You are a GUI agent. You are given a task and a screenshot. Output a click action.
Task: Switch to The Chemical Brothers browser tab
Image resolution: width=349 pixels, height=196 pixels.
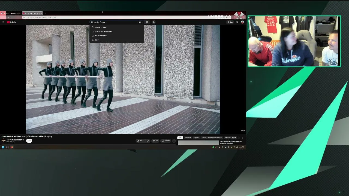[x=32, y=13]
